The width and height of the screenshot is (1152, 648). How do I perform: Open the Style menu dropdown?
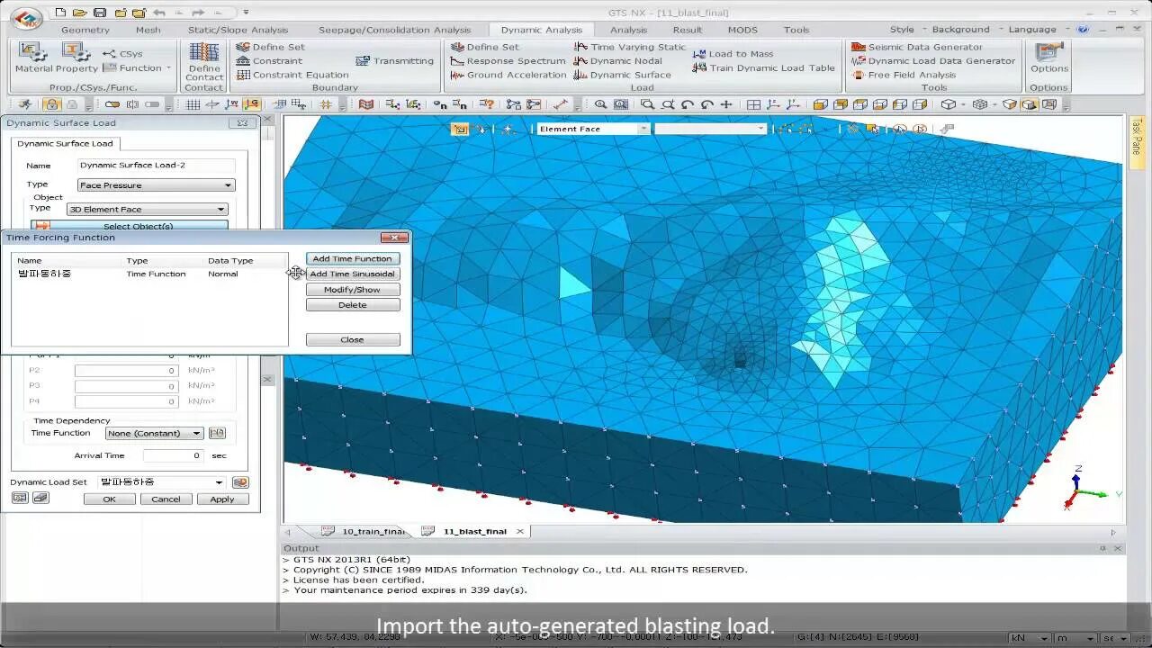[906, 30]
